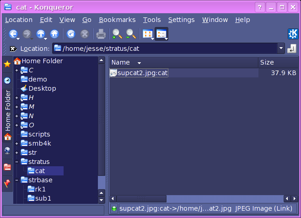301x218 pixels.
Task: Open the Location menu
Action: (x=19, y=20)
